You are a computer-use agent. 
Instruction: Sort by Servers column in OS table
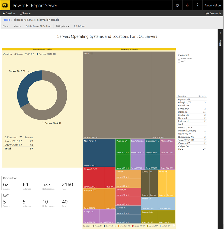29,137
